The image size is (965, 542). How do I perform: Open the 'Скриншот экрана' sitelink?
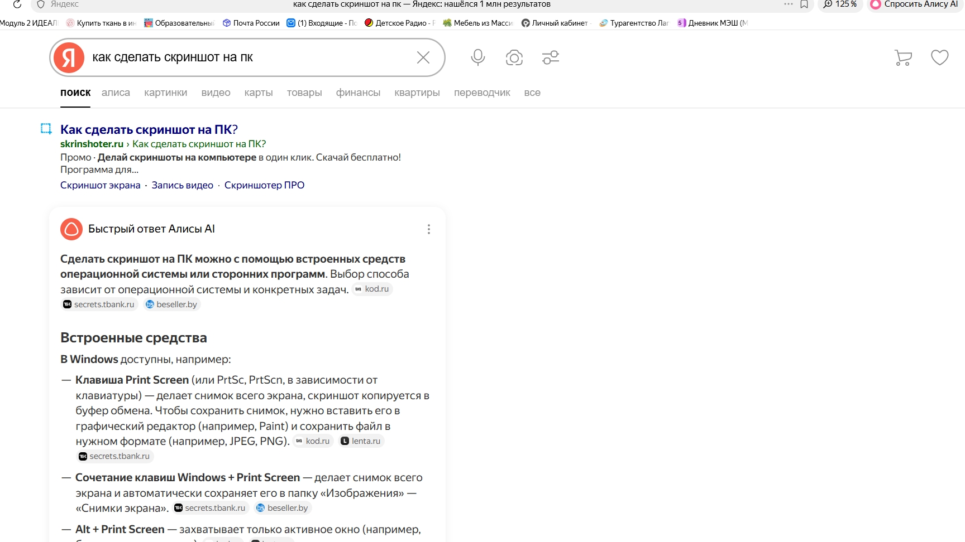[x=101, y=185]
